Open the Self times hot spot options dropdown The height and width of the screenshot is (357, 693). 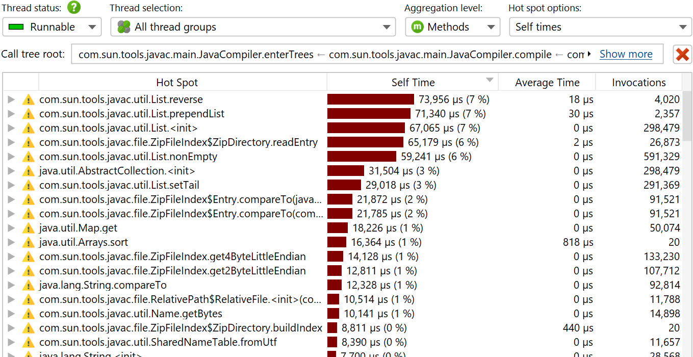(601, 27)
